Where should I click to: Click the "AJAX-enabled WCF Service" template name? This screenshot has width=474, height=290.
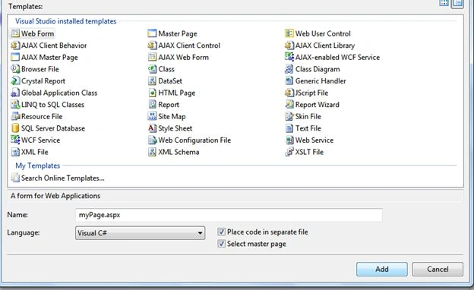click(338, 57)
